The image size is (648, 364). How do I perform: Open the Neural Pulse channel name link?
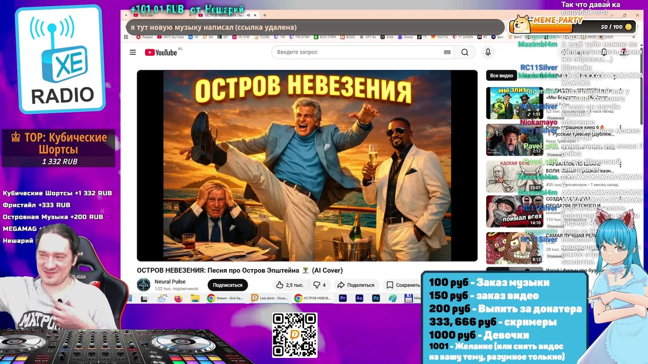click(x=170, y=282)
